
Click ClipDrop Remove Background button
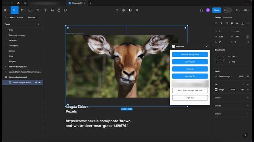click(190, 54)
